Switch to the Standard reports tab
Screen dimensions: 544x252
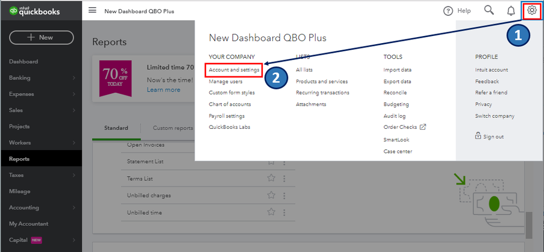pos(116,128)
